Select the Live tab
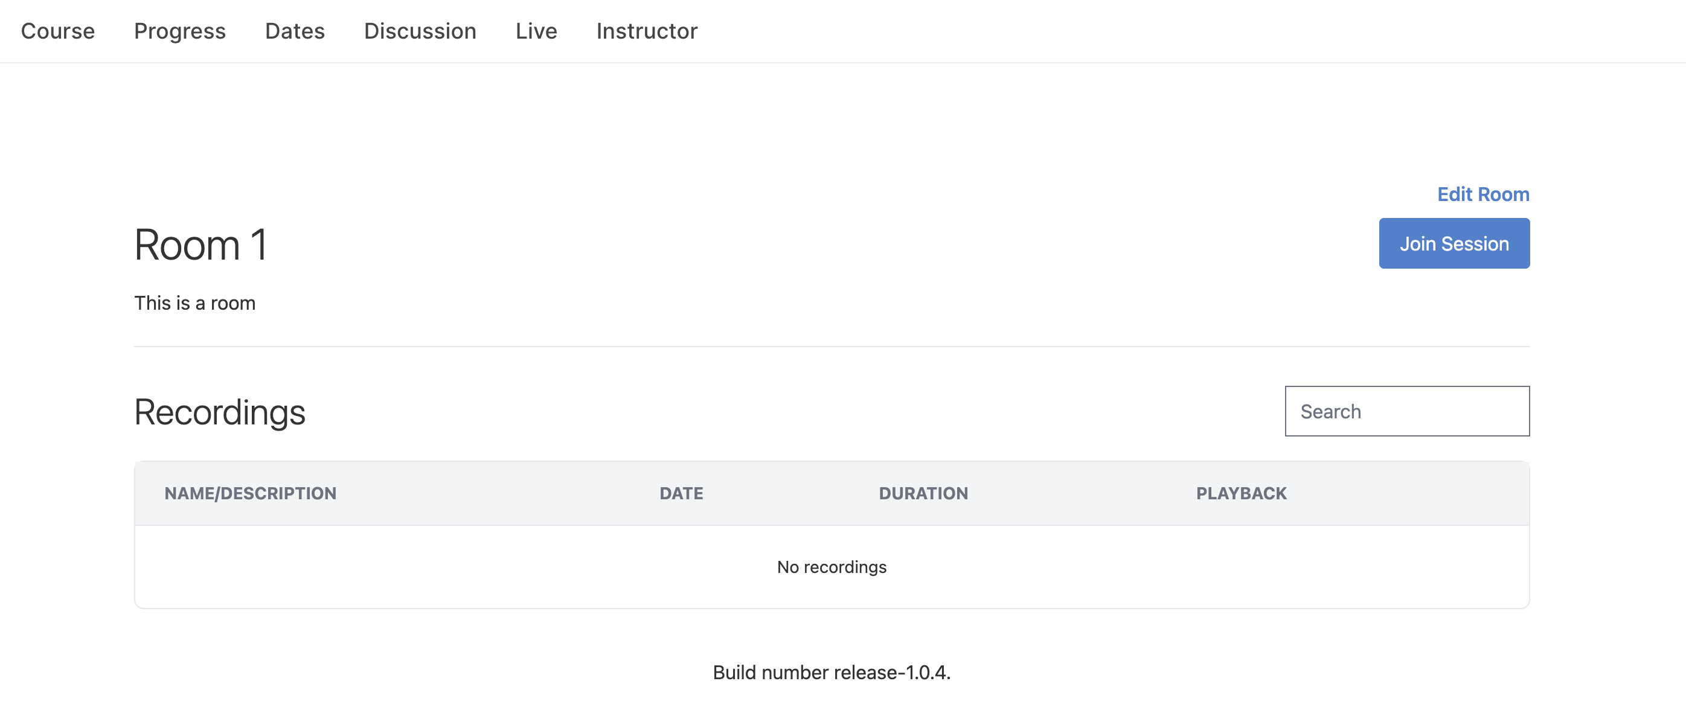 [x=536, y=31]
